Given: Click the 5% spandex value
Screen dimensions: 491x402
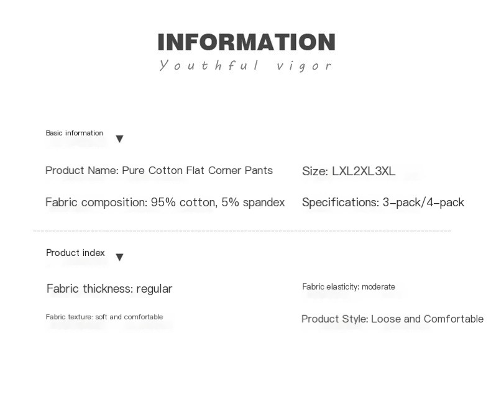Looking at the screenshot, I should (253, 203).
